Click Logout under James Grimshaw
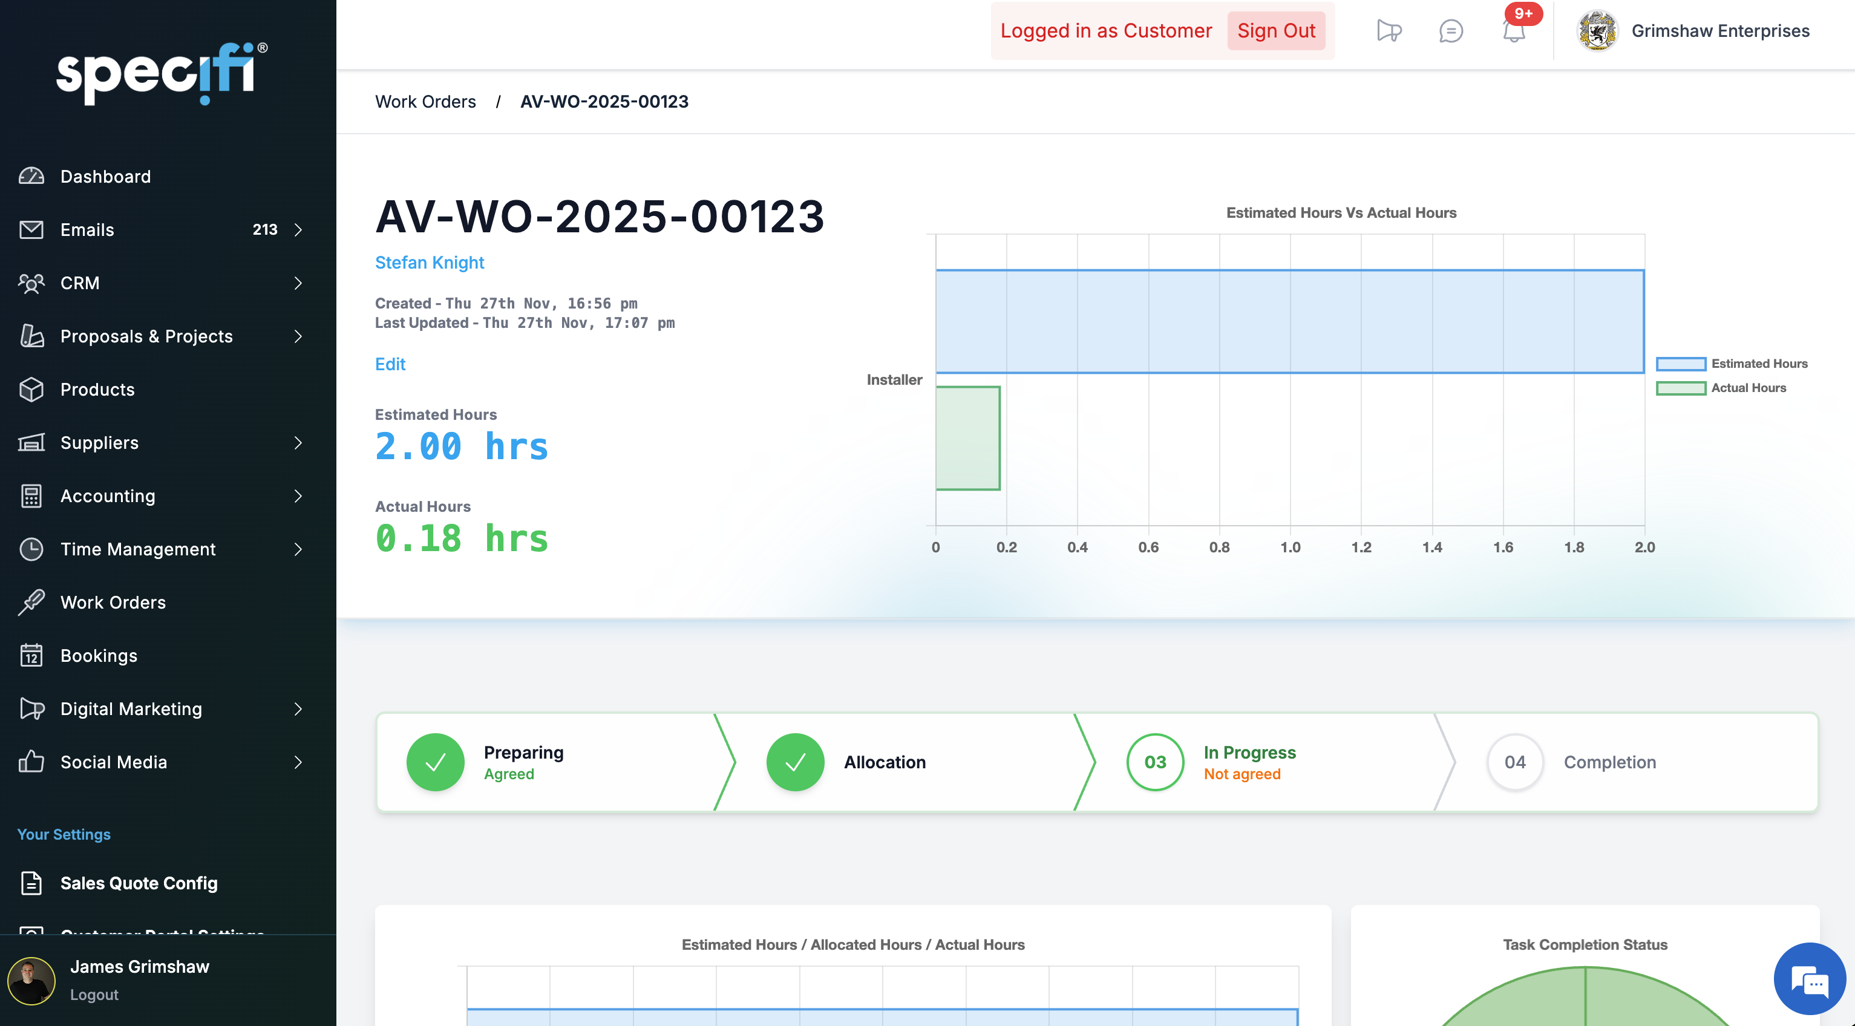The height and width of the screenshot is (1026, 1855). [94, 995]
